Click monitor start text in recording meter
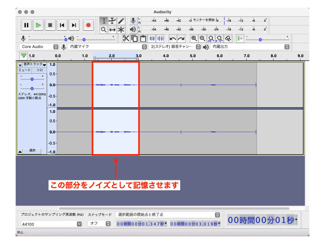The width and height of the screenshot is (325, 244). pyautogui.click(x=203, y=20)
